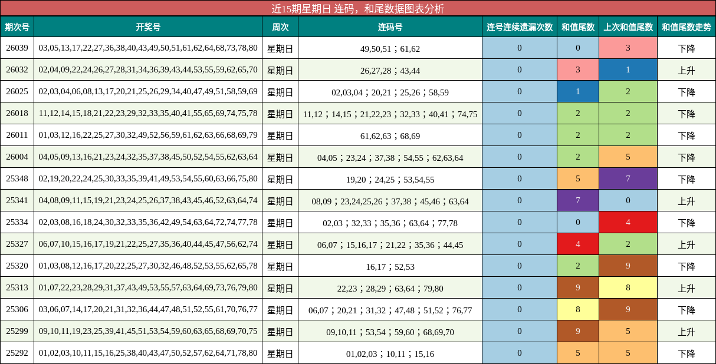Click the purple cell showing 7 for period 25341
Screen dimensions: 716x364
(x=578, y=201)
